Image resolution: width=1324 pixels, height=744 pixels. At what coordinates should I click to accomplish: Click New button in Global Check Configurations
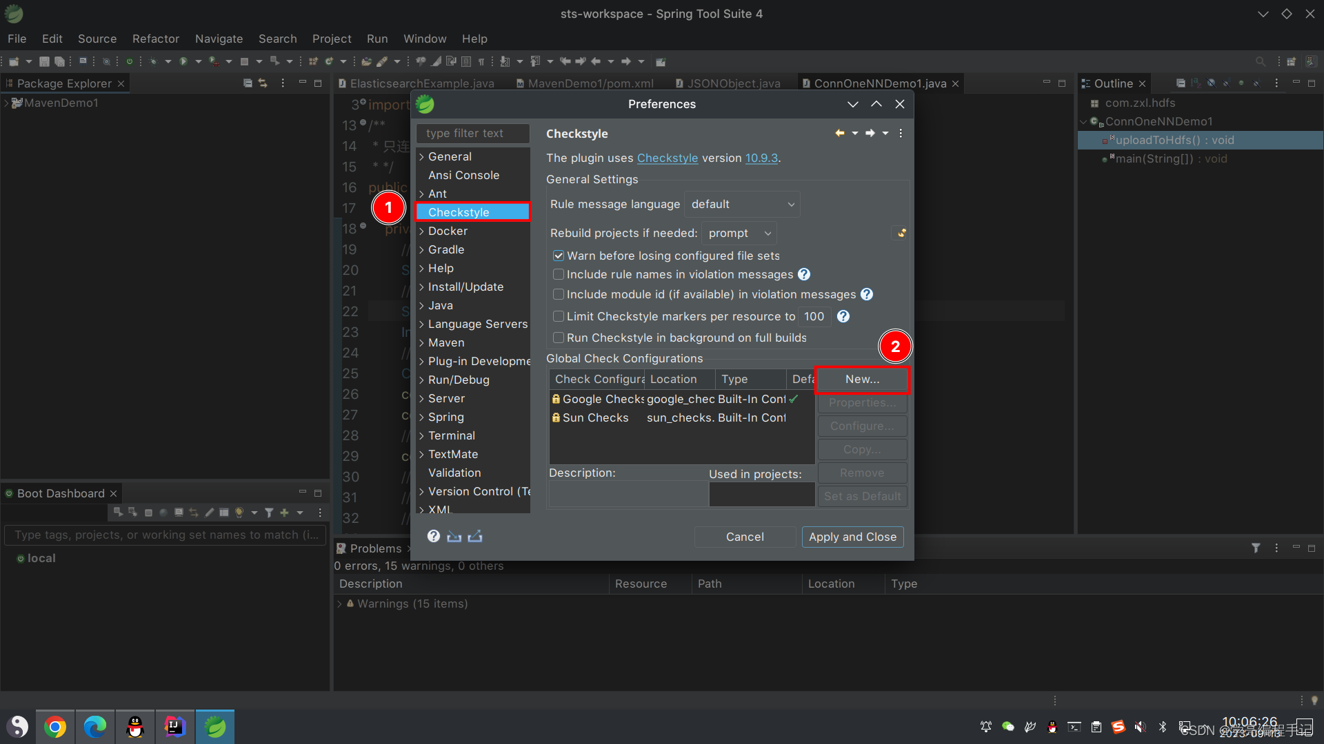pos(861,379)
